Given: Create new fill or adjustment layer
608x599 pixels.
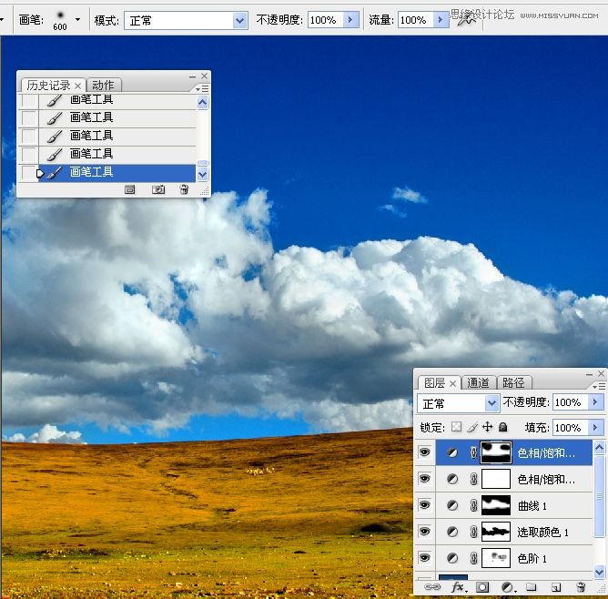Looking at the screenshot, I should 508,587.
